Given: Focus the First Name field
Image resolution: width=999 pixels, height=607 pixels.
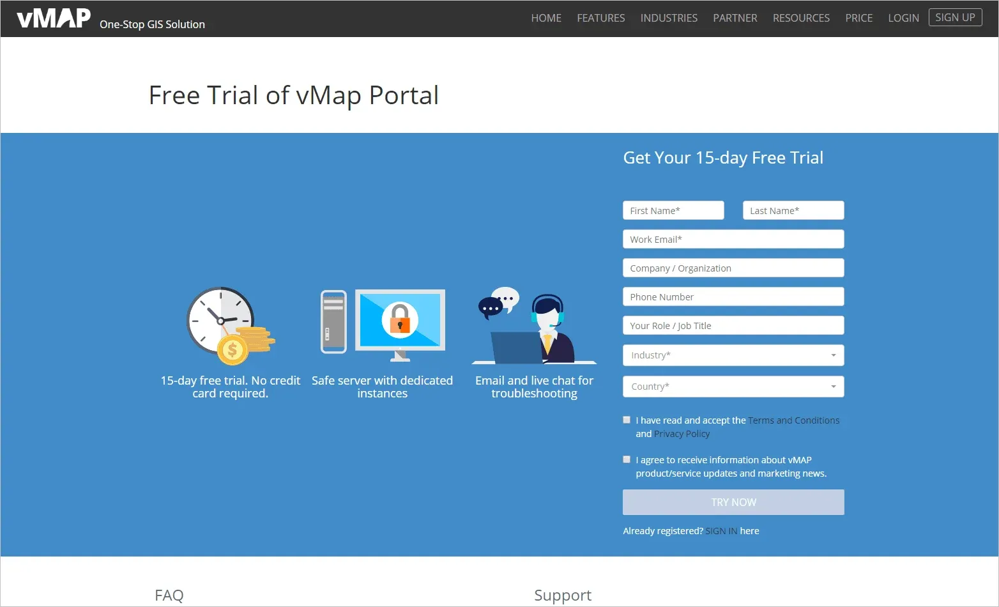Looking at the screenshot, I should pos(673,210).
